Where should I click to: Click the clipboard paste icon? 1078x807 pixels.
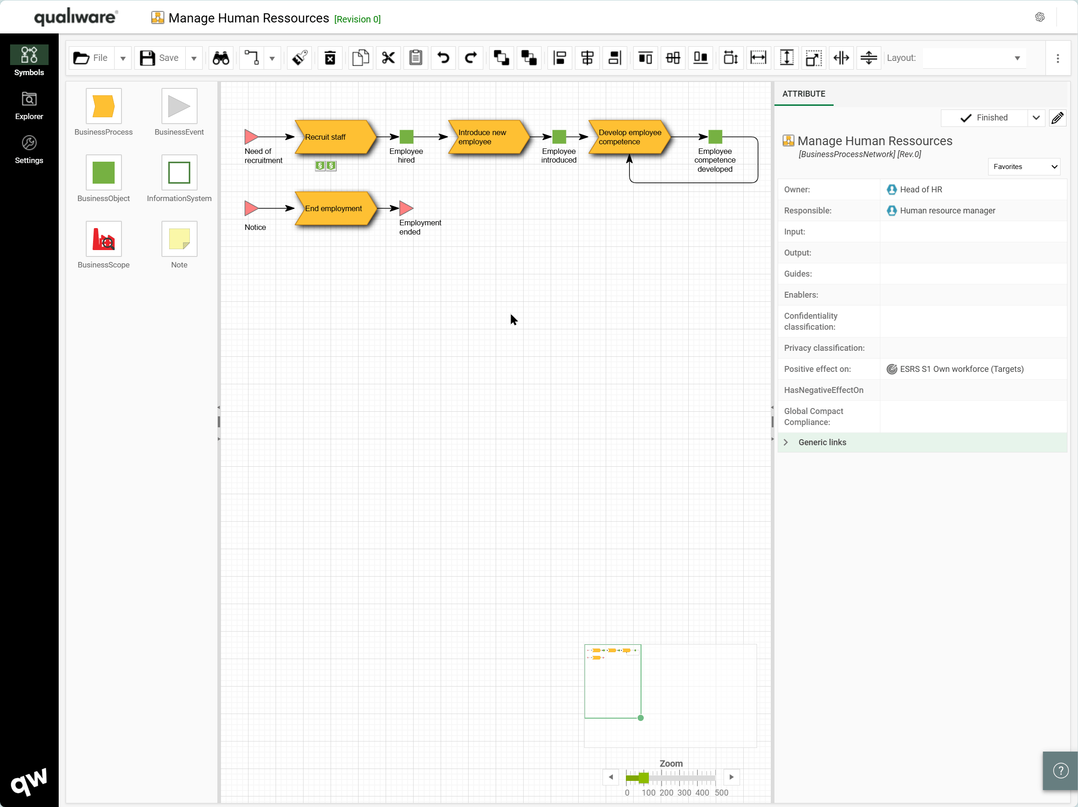click(416, 58)
